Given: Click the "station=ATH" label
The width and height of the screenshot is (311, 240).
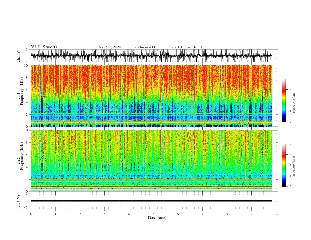Looking at the screenshot, I should tap(146, 47).
